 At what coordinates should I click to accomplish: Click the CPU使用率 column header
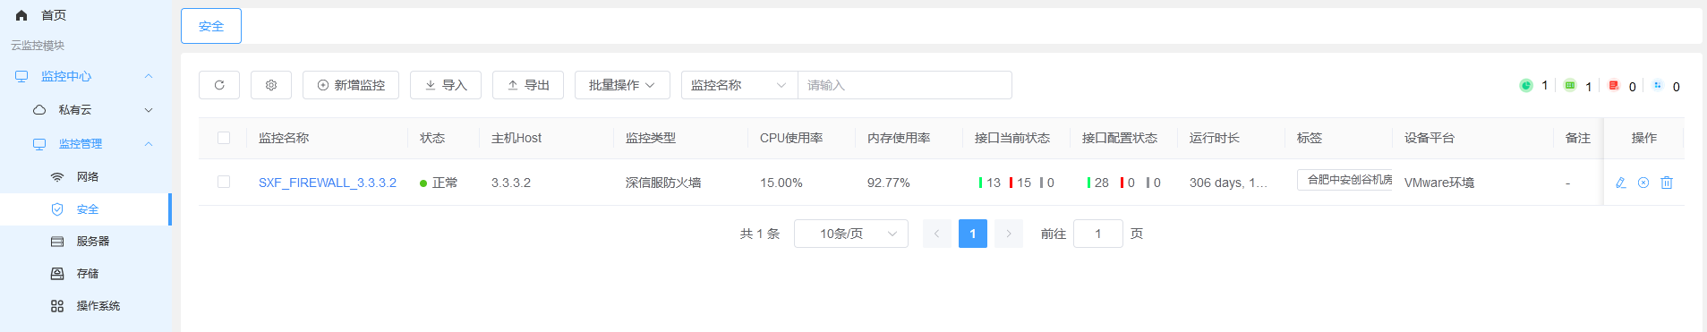coord(791,138)
